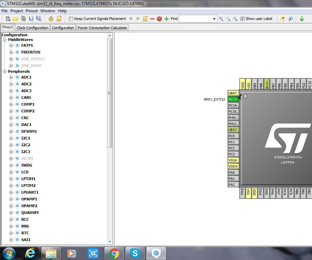Expand the ADC1 peripheral node
This screenshot has height=260, width=312.
(x=11, y=77)
